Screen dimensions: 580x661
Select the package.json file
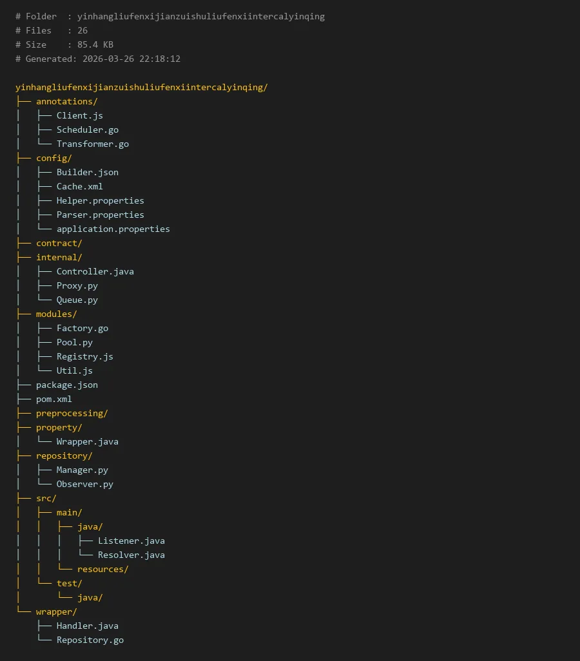tap(66, 385)
